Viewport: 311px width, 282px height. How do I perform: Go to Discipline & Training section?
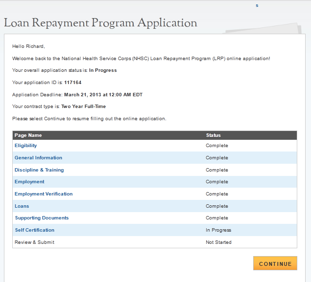(x=39, y=170)
